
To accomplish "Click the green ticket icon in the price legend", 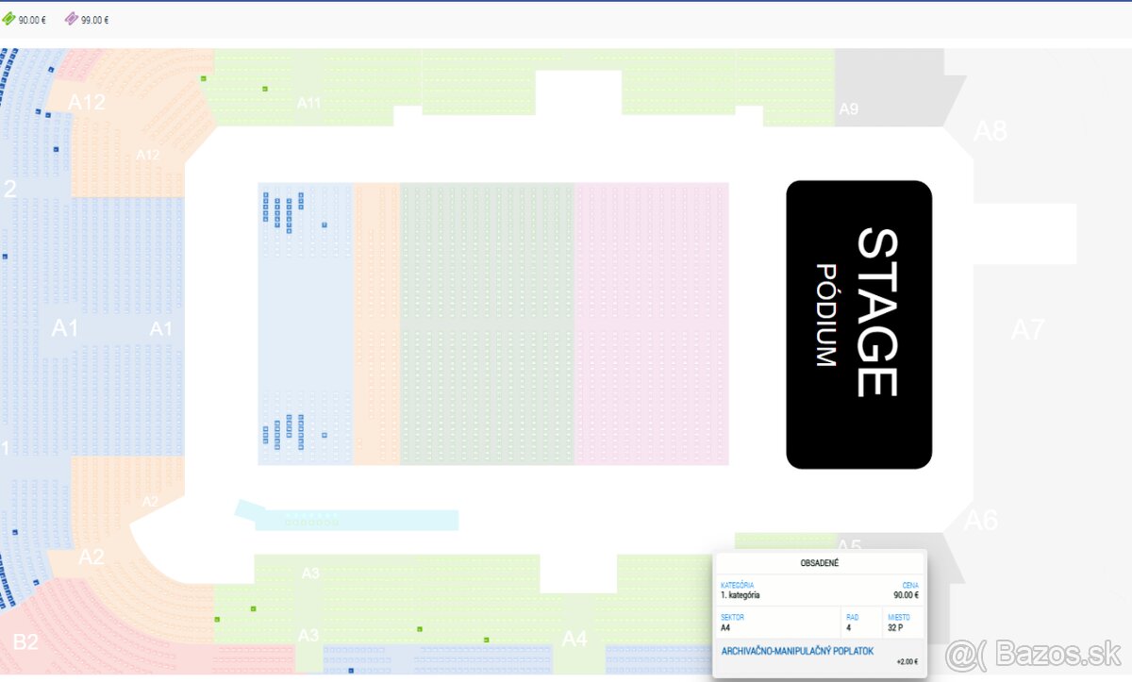I will pyautogui.click(x=9, y=19).
